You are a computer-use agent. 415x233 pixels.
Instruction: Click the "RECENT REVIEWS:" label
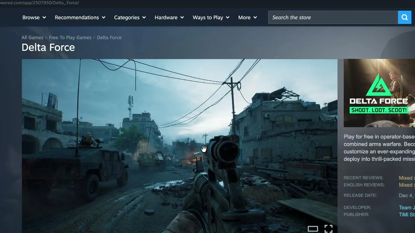[363, 178]
